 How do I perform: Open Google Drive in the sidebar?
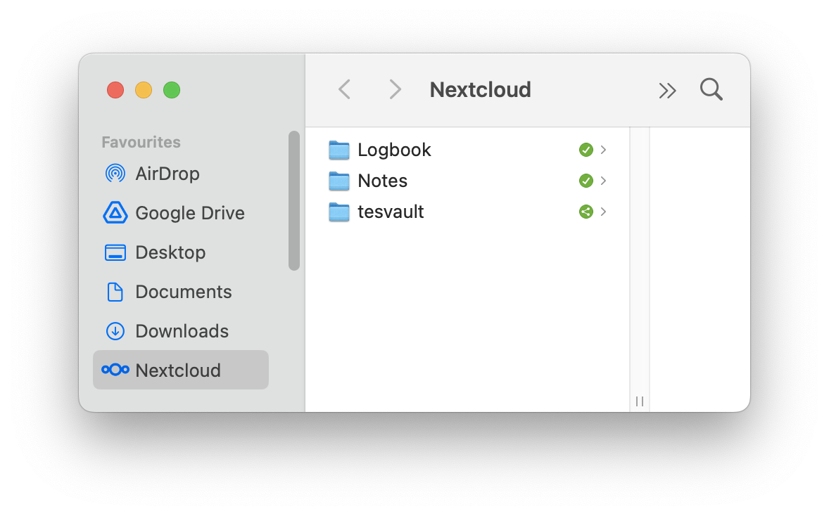pyautogui.click(x=181, y=213)
